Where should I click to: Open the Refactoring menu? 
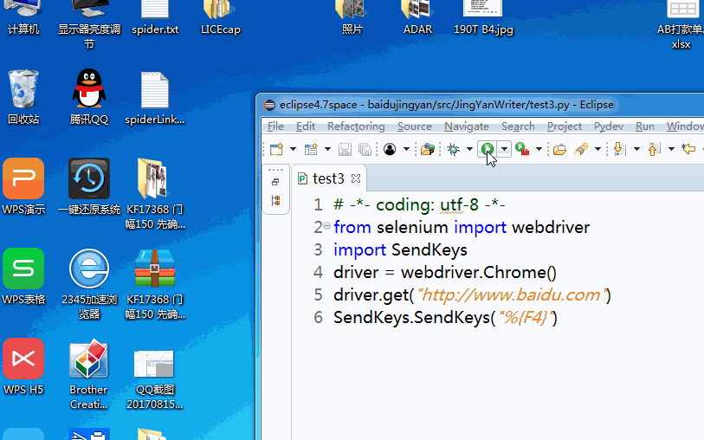[356, 126]
